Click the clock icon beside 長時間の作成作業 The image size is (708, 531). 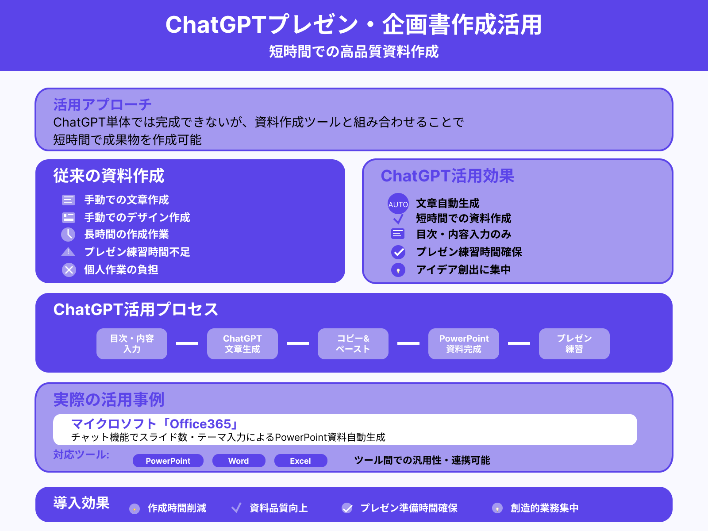(x=69, y=234)
